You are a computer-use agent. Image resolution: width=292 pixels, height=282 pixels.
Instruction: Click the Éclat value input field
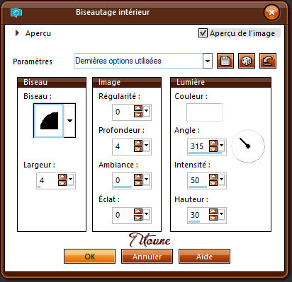[x=123, y=215]
